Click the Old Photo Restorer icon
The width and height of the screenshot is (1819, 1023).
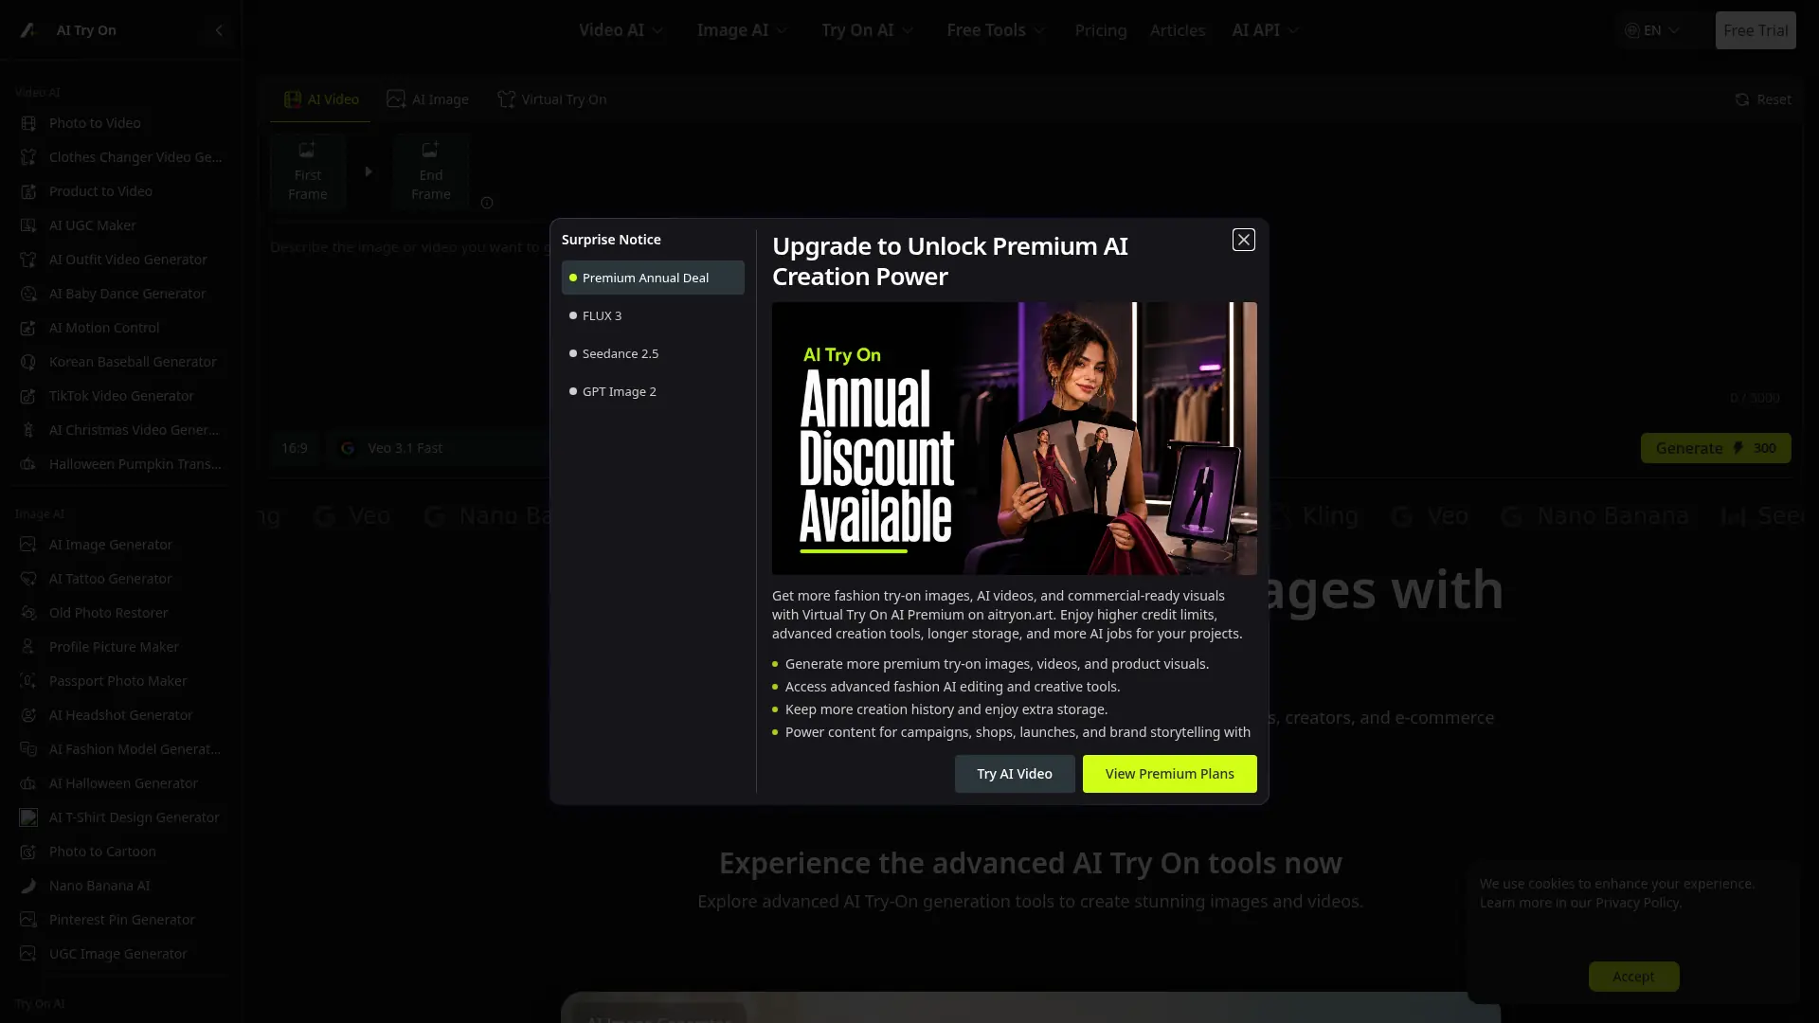point(28,613)
